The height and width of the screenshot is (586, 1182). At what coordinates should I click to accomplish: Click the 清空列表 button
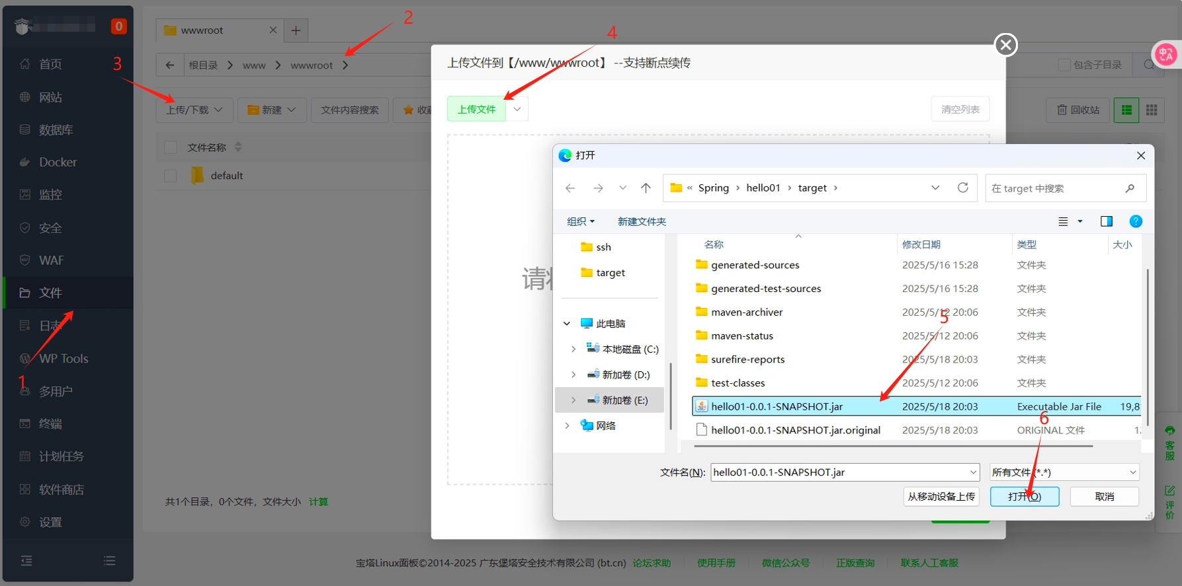(960, 109)
